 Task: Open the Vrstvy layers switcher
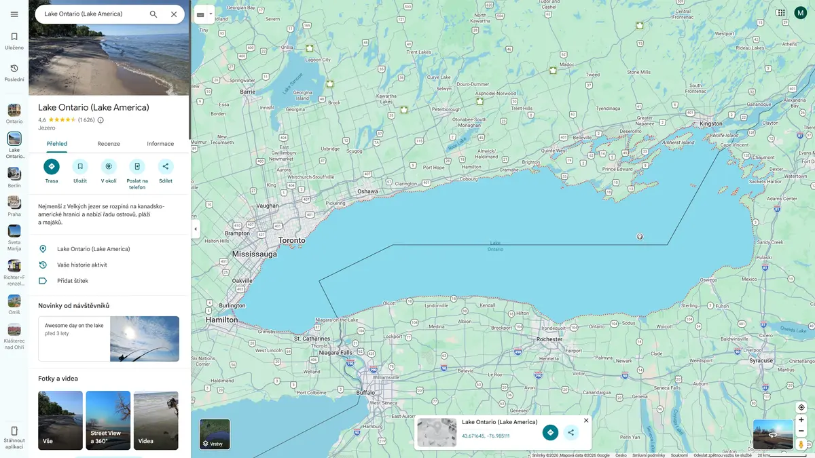coord(215,434)
